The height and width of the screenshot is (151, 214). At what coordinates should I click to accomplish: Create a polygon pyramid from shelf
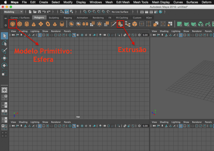coord(55,24)
